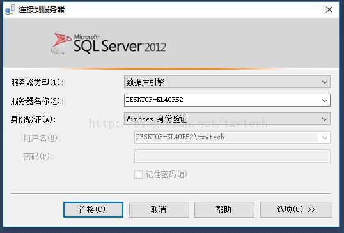Click the 用户名(U) label
The height and width of the screenshot is (233, 344).
(x=42, y=138)
